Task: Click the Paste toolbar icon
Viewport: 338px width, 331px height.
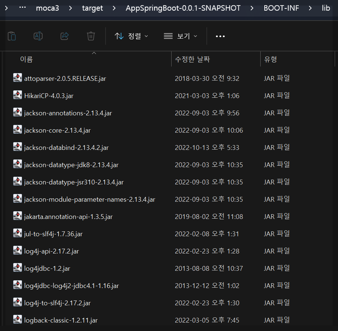Action: 12,36
